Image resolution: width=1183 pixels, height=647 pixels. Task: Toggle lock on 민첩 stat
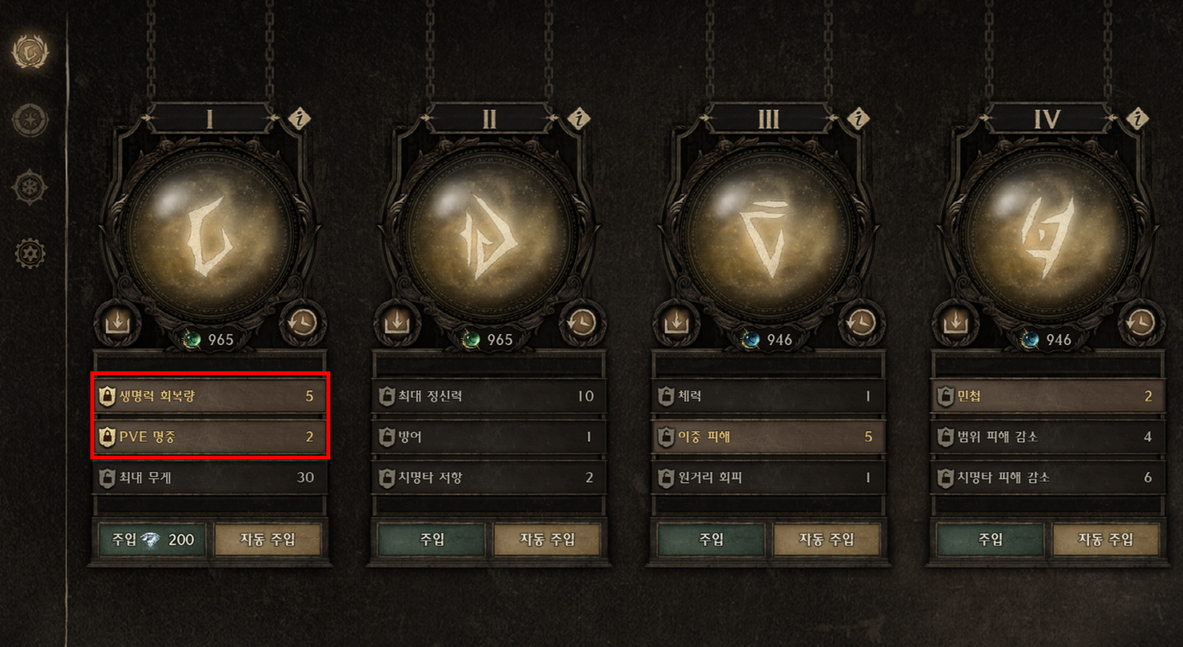click(945, 396)
